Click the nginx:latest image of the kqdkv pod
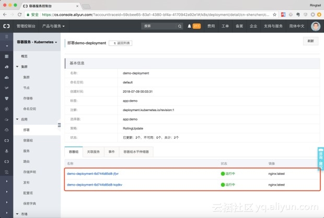Image resolution: width=324 pixels, height=218 pixels. [x=276, y=185]
